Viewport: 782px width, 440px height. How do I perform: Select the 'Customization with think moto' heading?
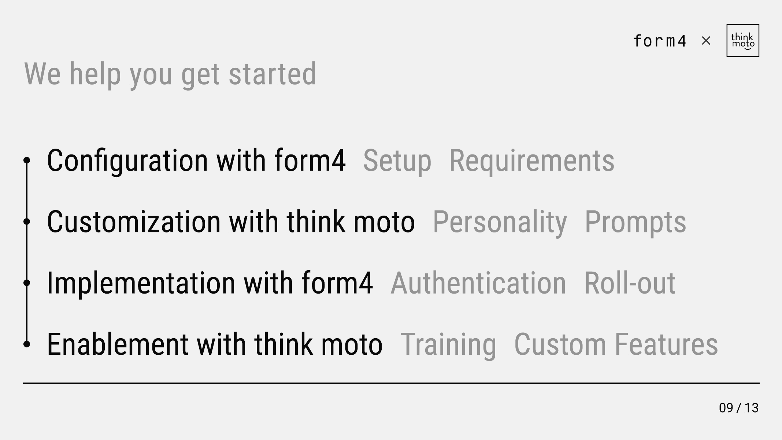click(231, 222)
